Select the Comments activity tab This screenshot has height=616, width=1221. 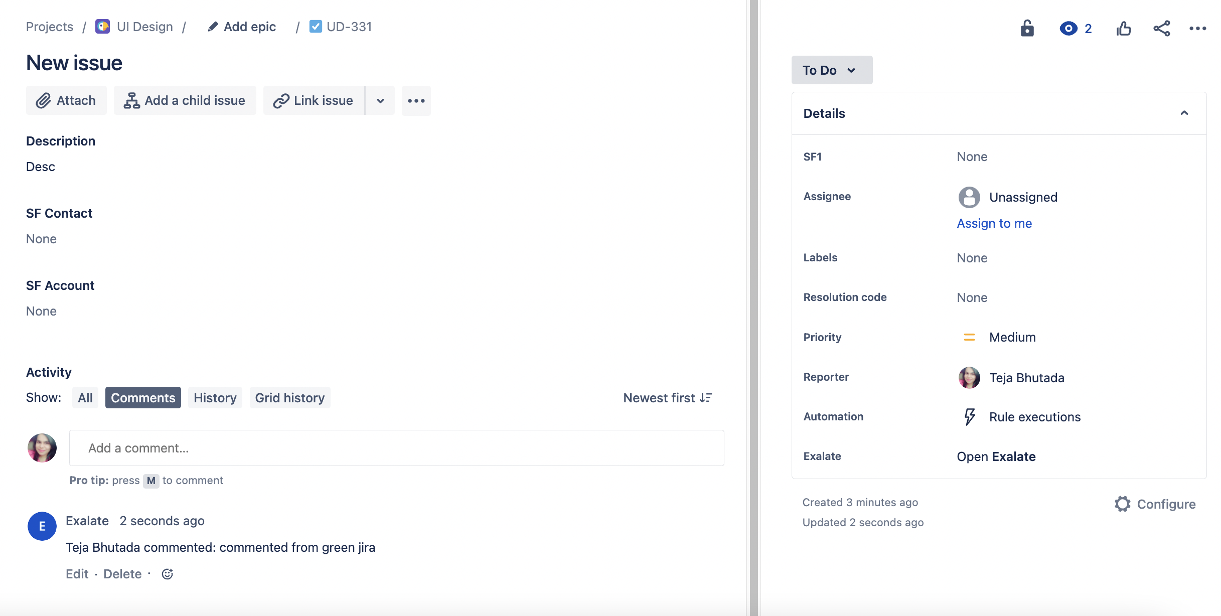pos(143,398)
